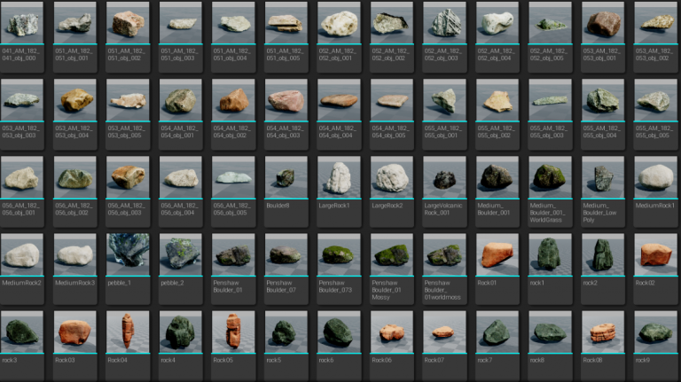Click the rock7 asset thumbnail

[497, 331]
